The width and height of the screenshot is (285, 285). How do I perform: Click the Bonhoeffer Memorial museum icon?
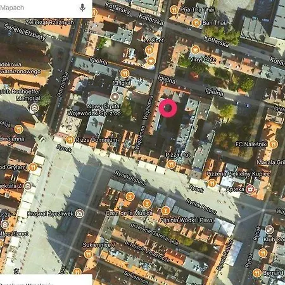point(34,108)
